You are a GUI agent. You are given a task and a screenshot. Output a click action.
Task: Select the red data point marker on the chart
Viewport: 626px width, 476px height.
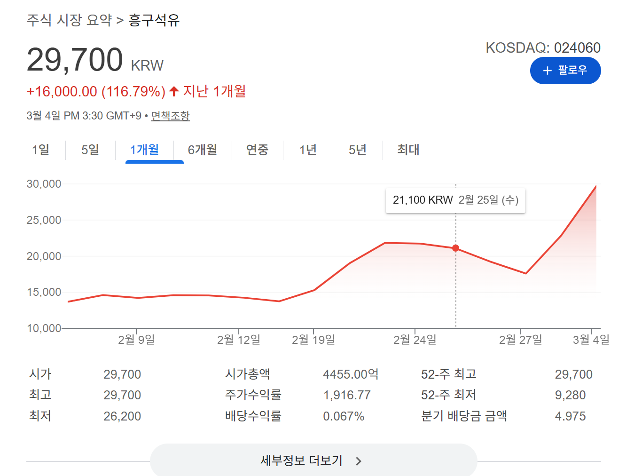(x=455, y=248)
